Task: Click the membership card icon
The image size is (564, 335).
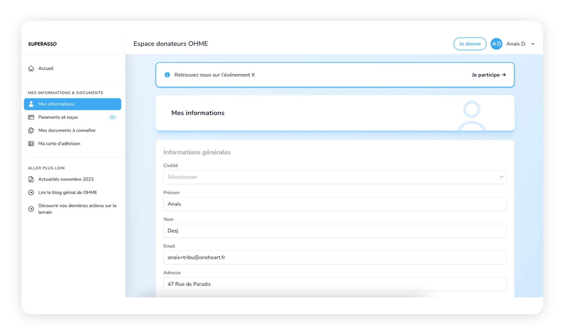Action: tap(31, 144)
